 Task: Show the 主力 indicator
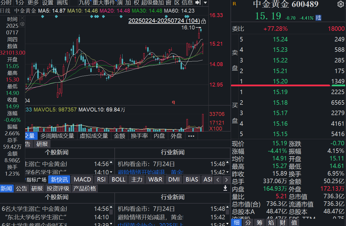pos(137,180)
